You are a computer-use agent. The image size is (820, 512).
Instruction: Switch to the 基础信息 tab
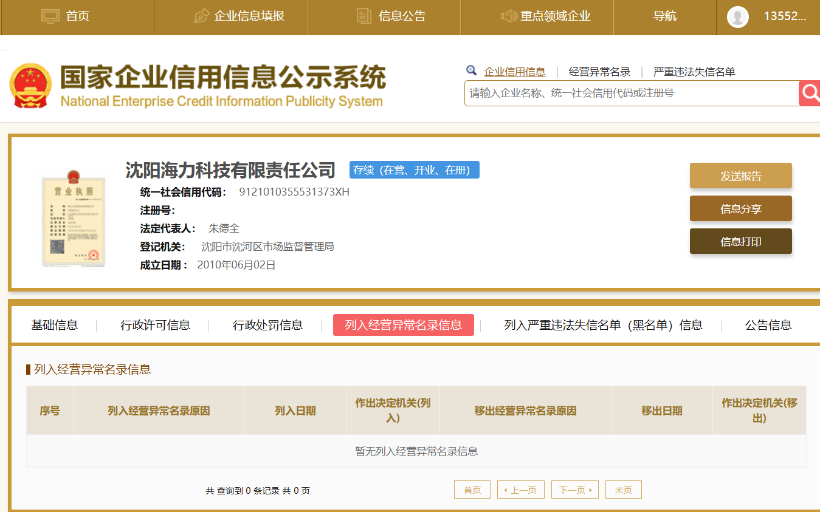click(55, 325)
